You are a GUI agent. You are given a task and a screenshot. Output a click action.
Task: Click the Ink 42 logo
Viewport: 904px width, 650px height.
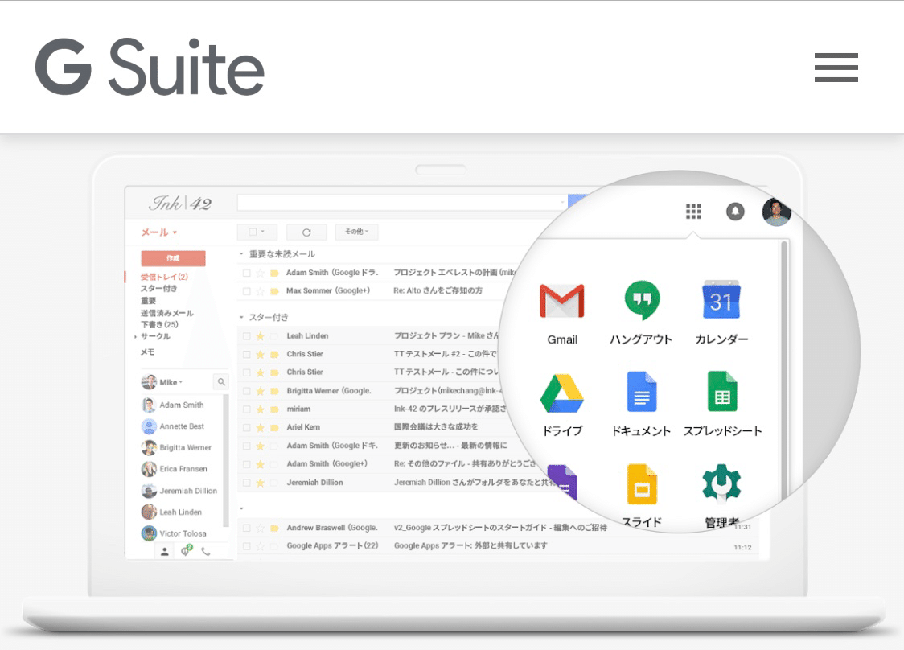[x=180, y=203]
